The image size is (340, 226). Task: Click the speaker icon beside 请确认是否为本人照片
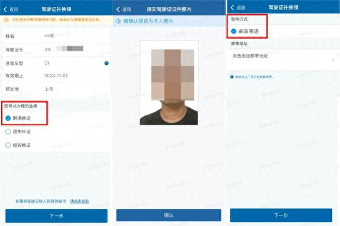118,21
